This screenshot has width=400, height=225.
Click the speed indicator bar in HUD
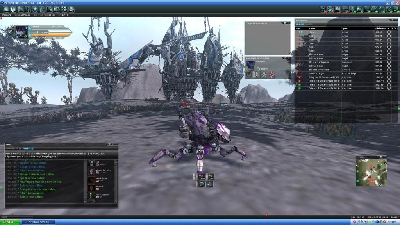tap(39, 32)
